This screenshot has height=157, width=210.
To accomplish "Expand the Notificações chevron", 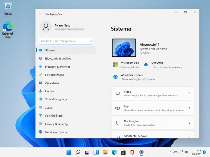I will [189, 123].
